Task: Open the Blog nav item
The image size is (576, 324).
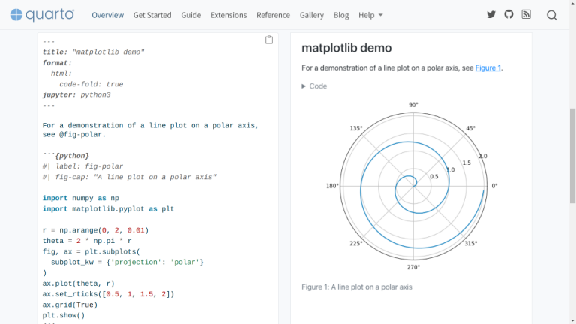Action: click(x=341, y=15)
